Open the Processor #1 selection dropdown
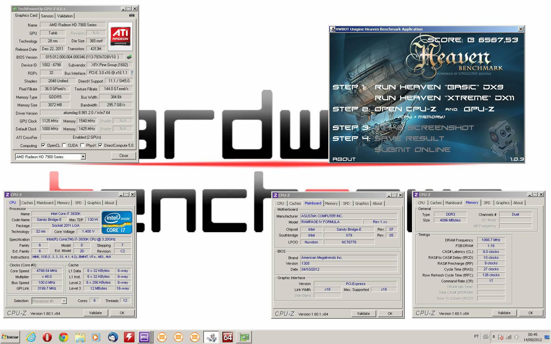This screenshot has width=551, height=344. point(64,301)
